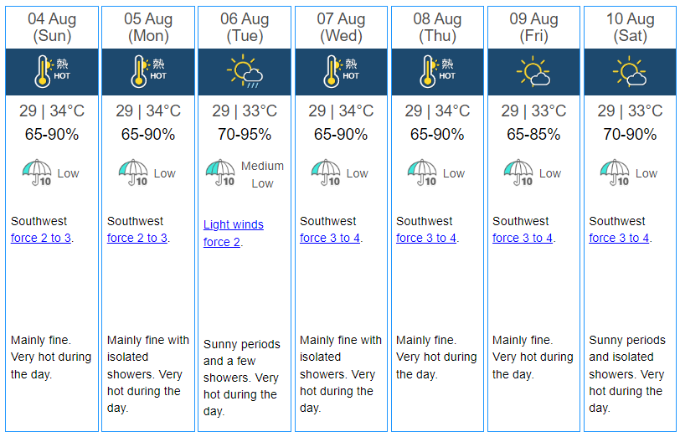Open the 'force 3 to 4' link for Wednesday
This screenshot has width=680, height=437.
coord(330,238)
